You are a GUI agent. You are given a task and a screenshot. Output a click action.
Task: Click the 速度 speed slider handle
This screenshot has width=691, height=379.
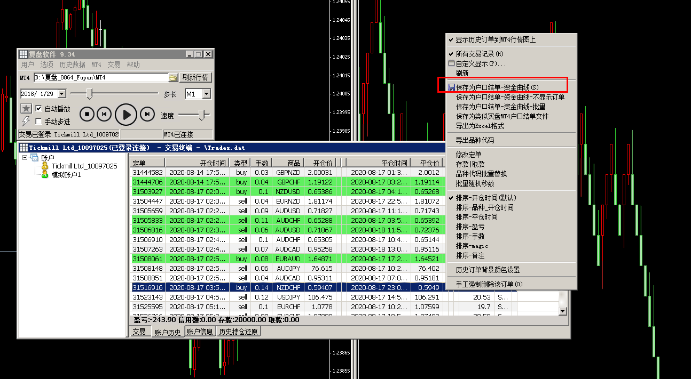pyautogui.click(x=202, y=114)
